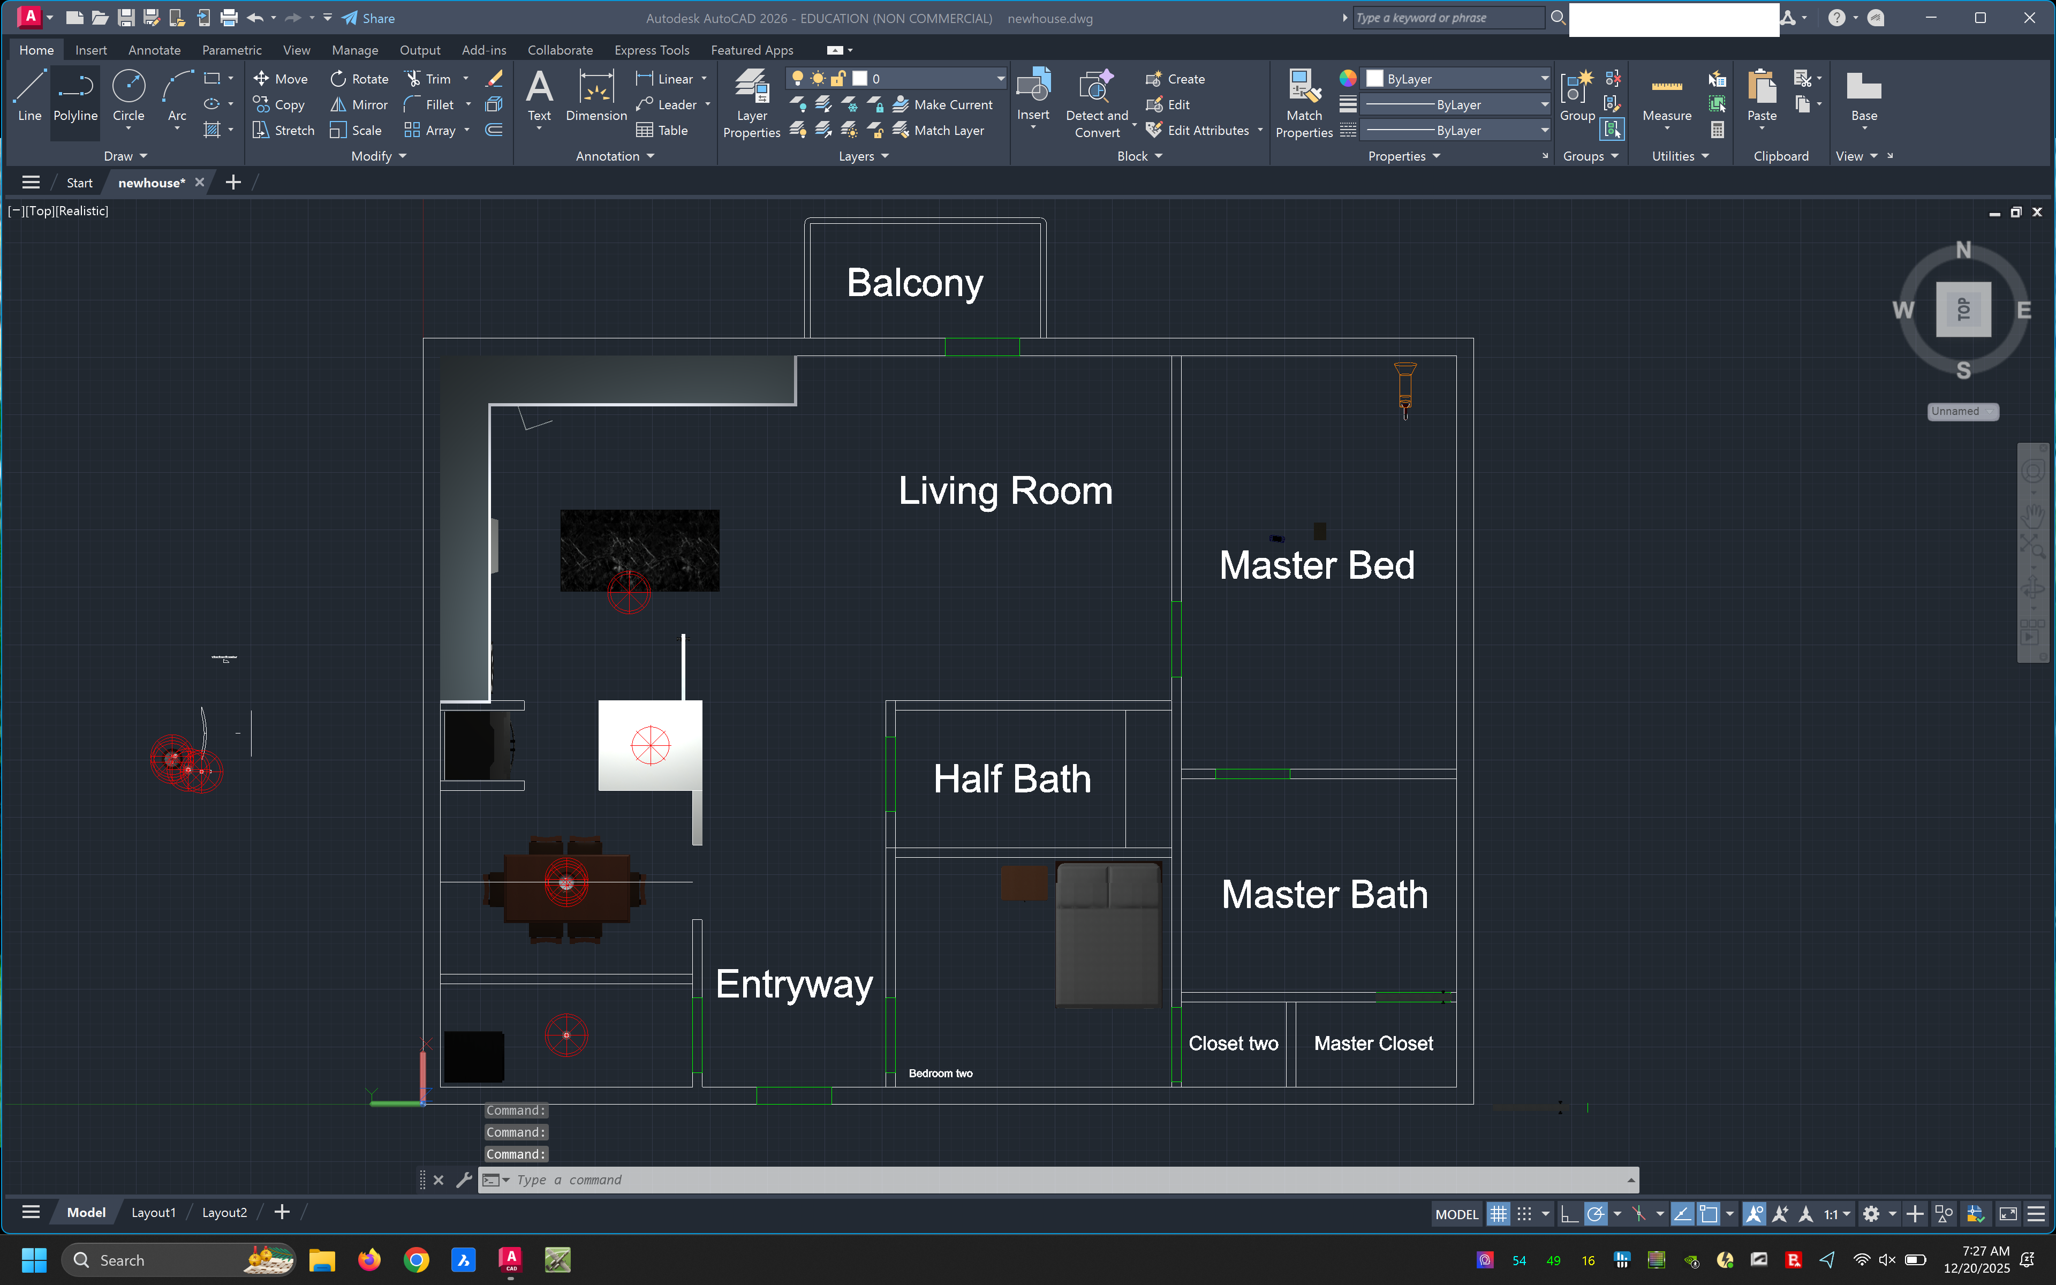This screenshot has height=1285, width=2056.
Task: Switch to the Annotate ribbon tab
Action: 154,50
